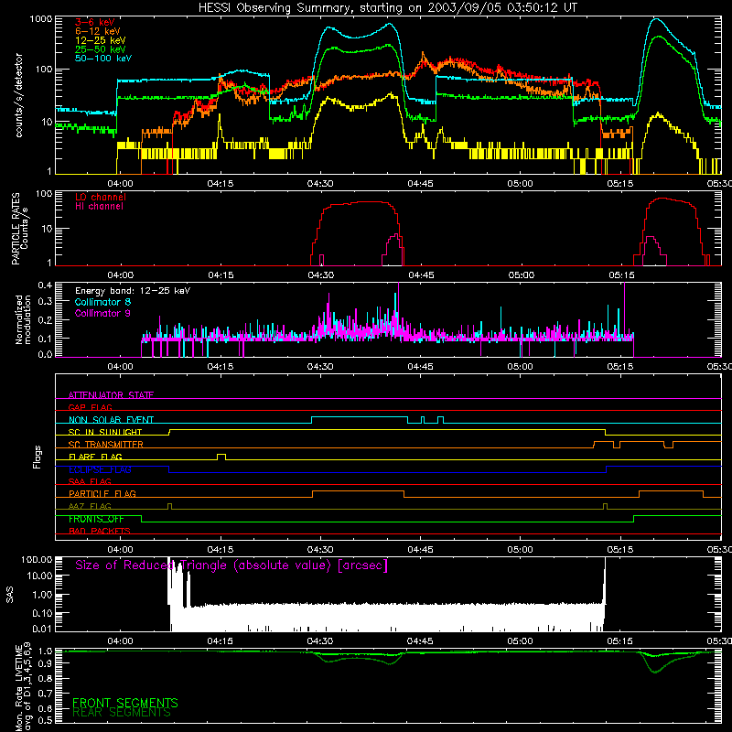Screen dimensions: 732x732
Task: Click the PARTICLE_FLAG label
Action: tap(102, 493)
